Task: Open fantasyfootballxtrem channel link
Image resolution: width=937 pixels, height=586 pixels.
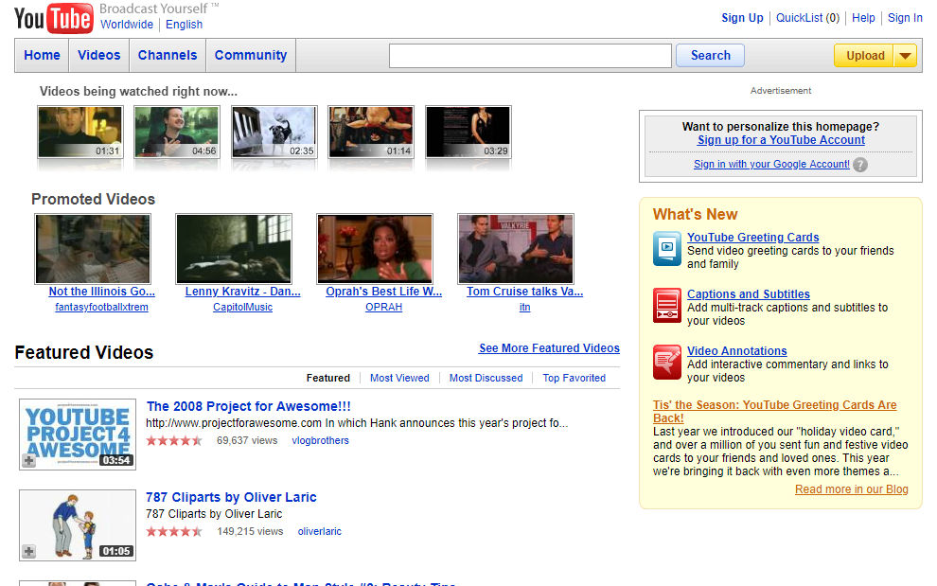Action: 101,307
